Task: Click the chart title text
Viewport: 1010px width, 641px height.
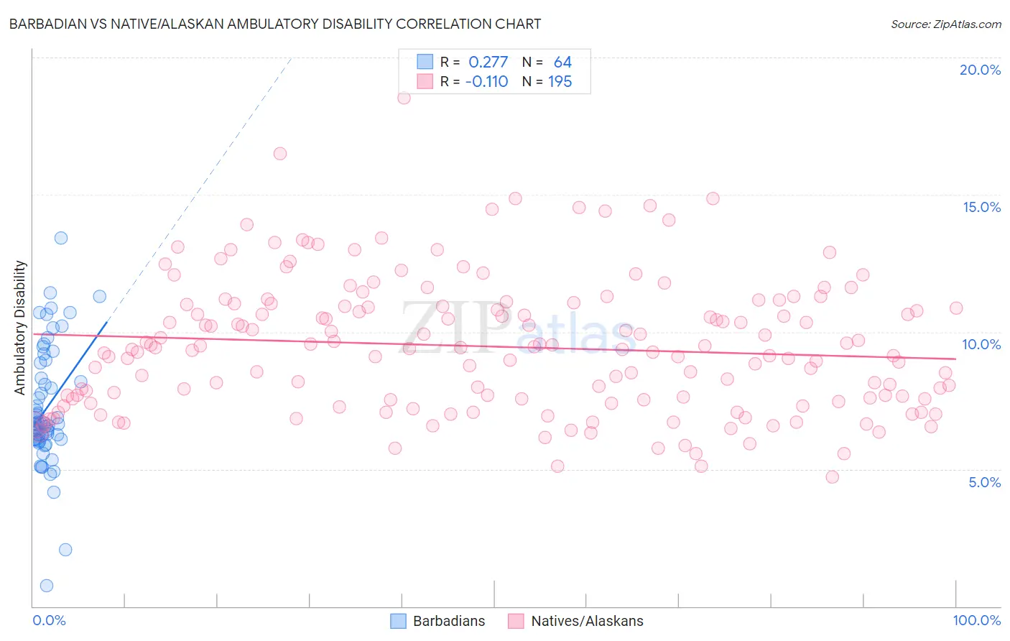Action: [x=275, y=24]
